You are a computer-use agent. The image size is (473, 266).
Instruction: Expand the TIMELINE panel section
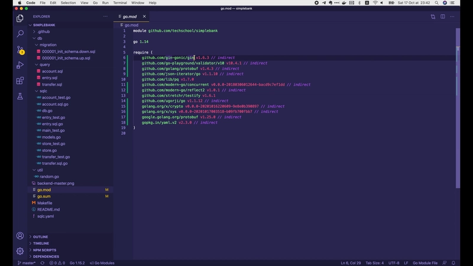coord(41,243)
